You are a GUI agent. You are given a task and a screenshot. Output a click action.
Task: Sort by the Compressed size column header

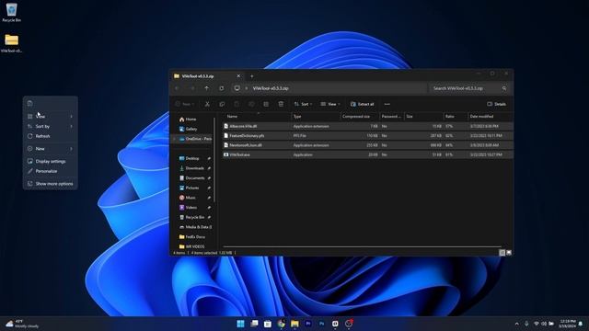(360, 117)
